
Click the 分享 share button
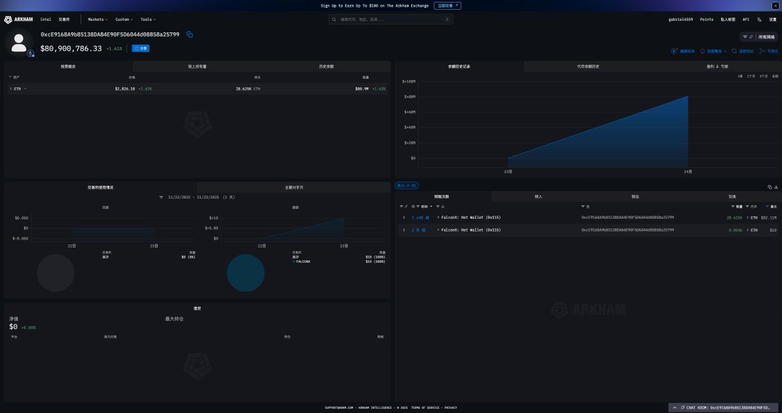[x=139, y=48]
